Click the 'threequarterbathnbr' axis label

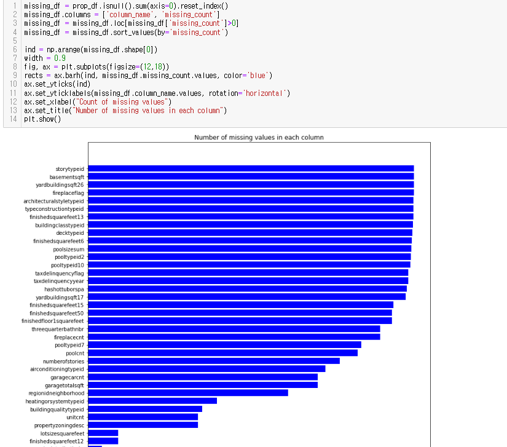pyautogui.click(x=58, y=330)
